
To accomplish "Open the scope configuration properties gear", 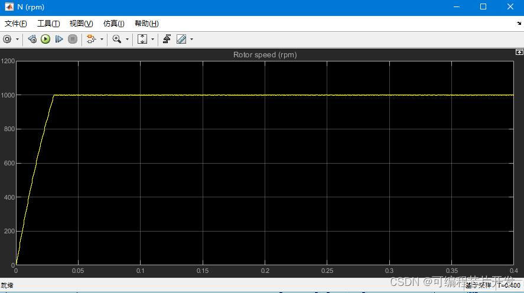I will pos(7,40).
